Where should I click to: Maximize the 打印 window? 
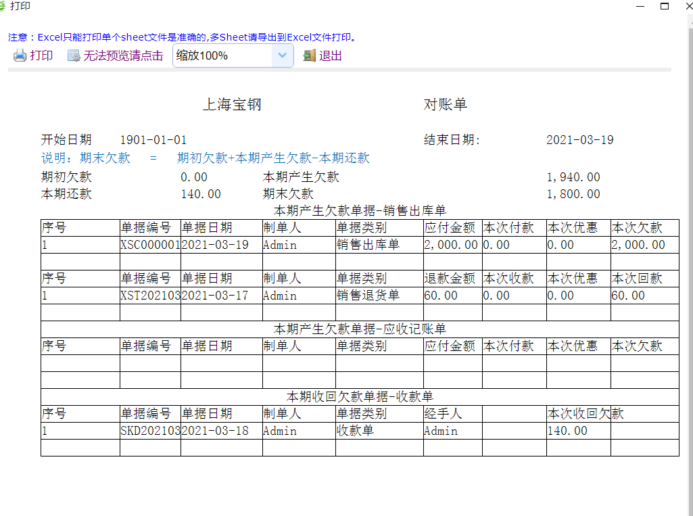[x=665, y=6]
